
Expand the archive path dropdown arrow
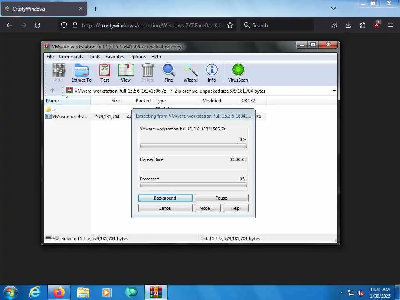click(x=334, y=91)
